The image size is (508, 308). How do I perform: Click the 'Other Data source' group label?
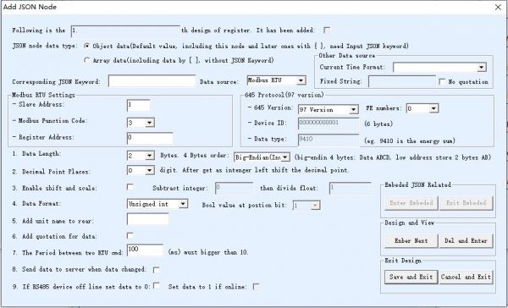tap(346, 55)
